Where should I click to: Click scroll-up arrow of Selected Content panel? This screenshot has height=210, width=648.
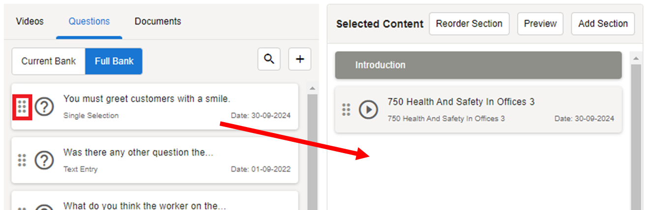pyautogui.click(x=636, y=59)
